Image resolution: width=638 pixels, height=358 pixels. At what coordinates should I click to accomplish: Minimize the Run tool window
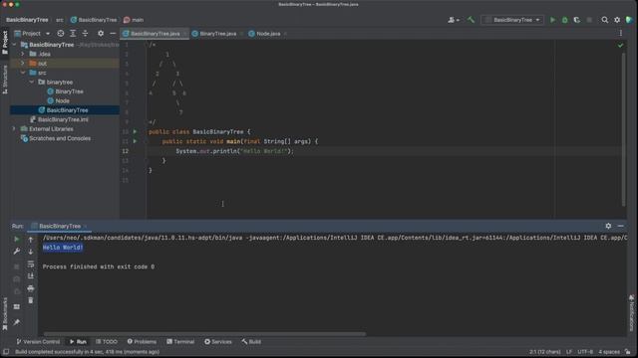pyautogui.click(x=620, y=226)
